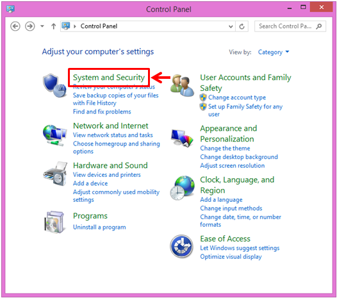The width and height of the screenshot is (337, 298).
Task: Maximize the Control Panel window
Action: pyautogui.click(x=303, y=8)
